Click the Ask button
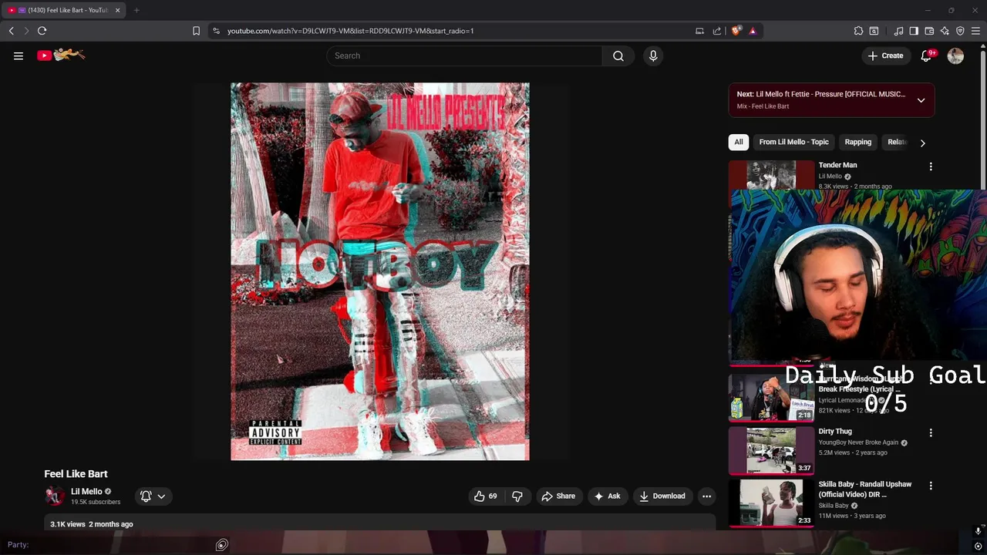The image size is (987, 555). [607, 496]
